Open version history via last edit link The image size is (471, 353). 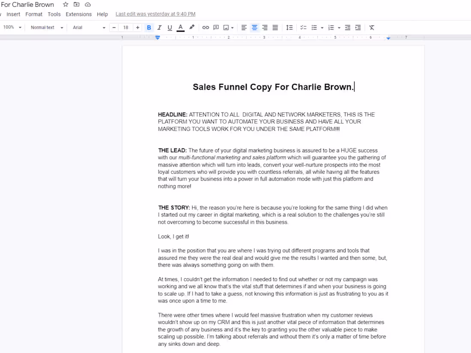(x=155, y=14)
